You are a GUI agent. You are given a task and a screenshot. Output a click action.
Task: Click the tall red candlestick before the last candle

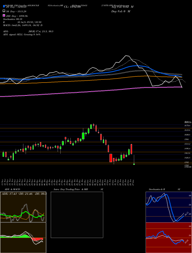[x=131, y=149]
